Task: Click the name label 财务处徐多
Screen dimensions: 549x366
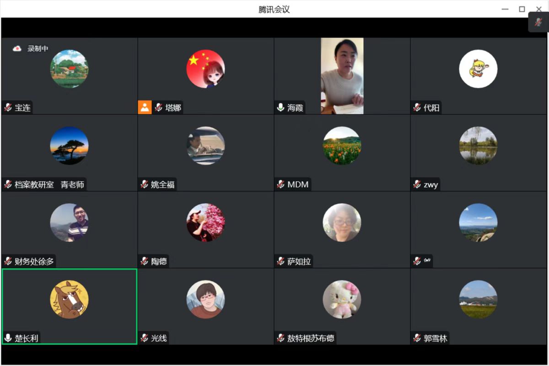Action: [x=34, y=262]
